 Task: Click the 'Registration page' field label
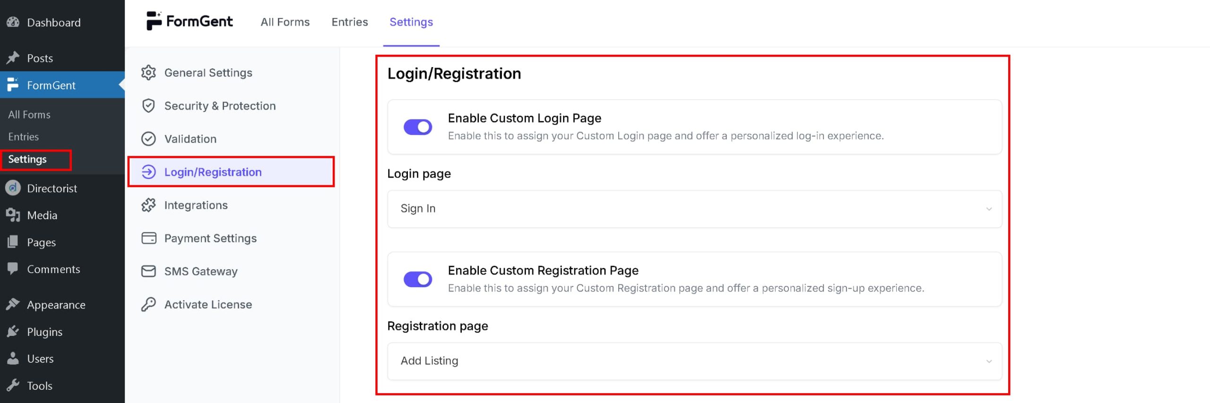438,326
